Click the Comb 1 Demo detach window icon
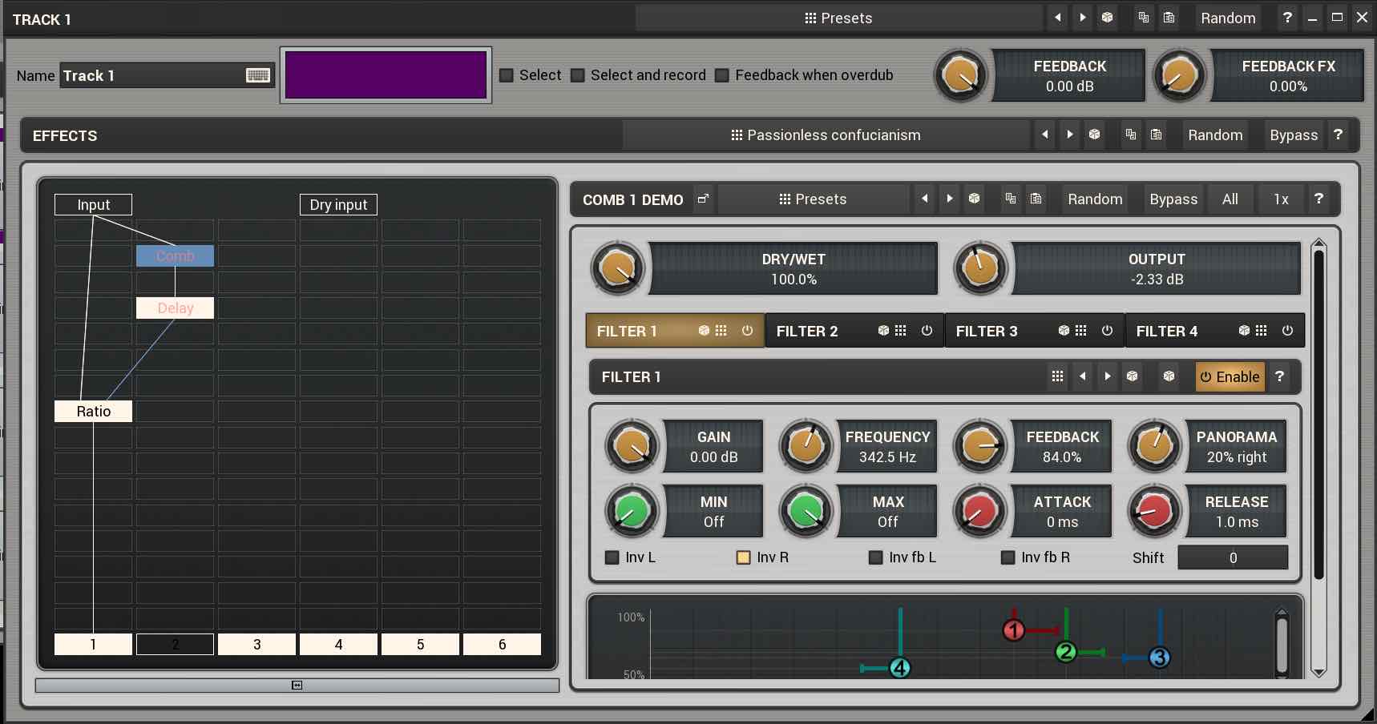 [x=703, y=199]
